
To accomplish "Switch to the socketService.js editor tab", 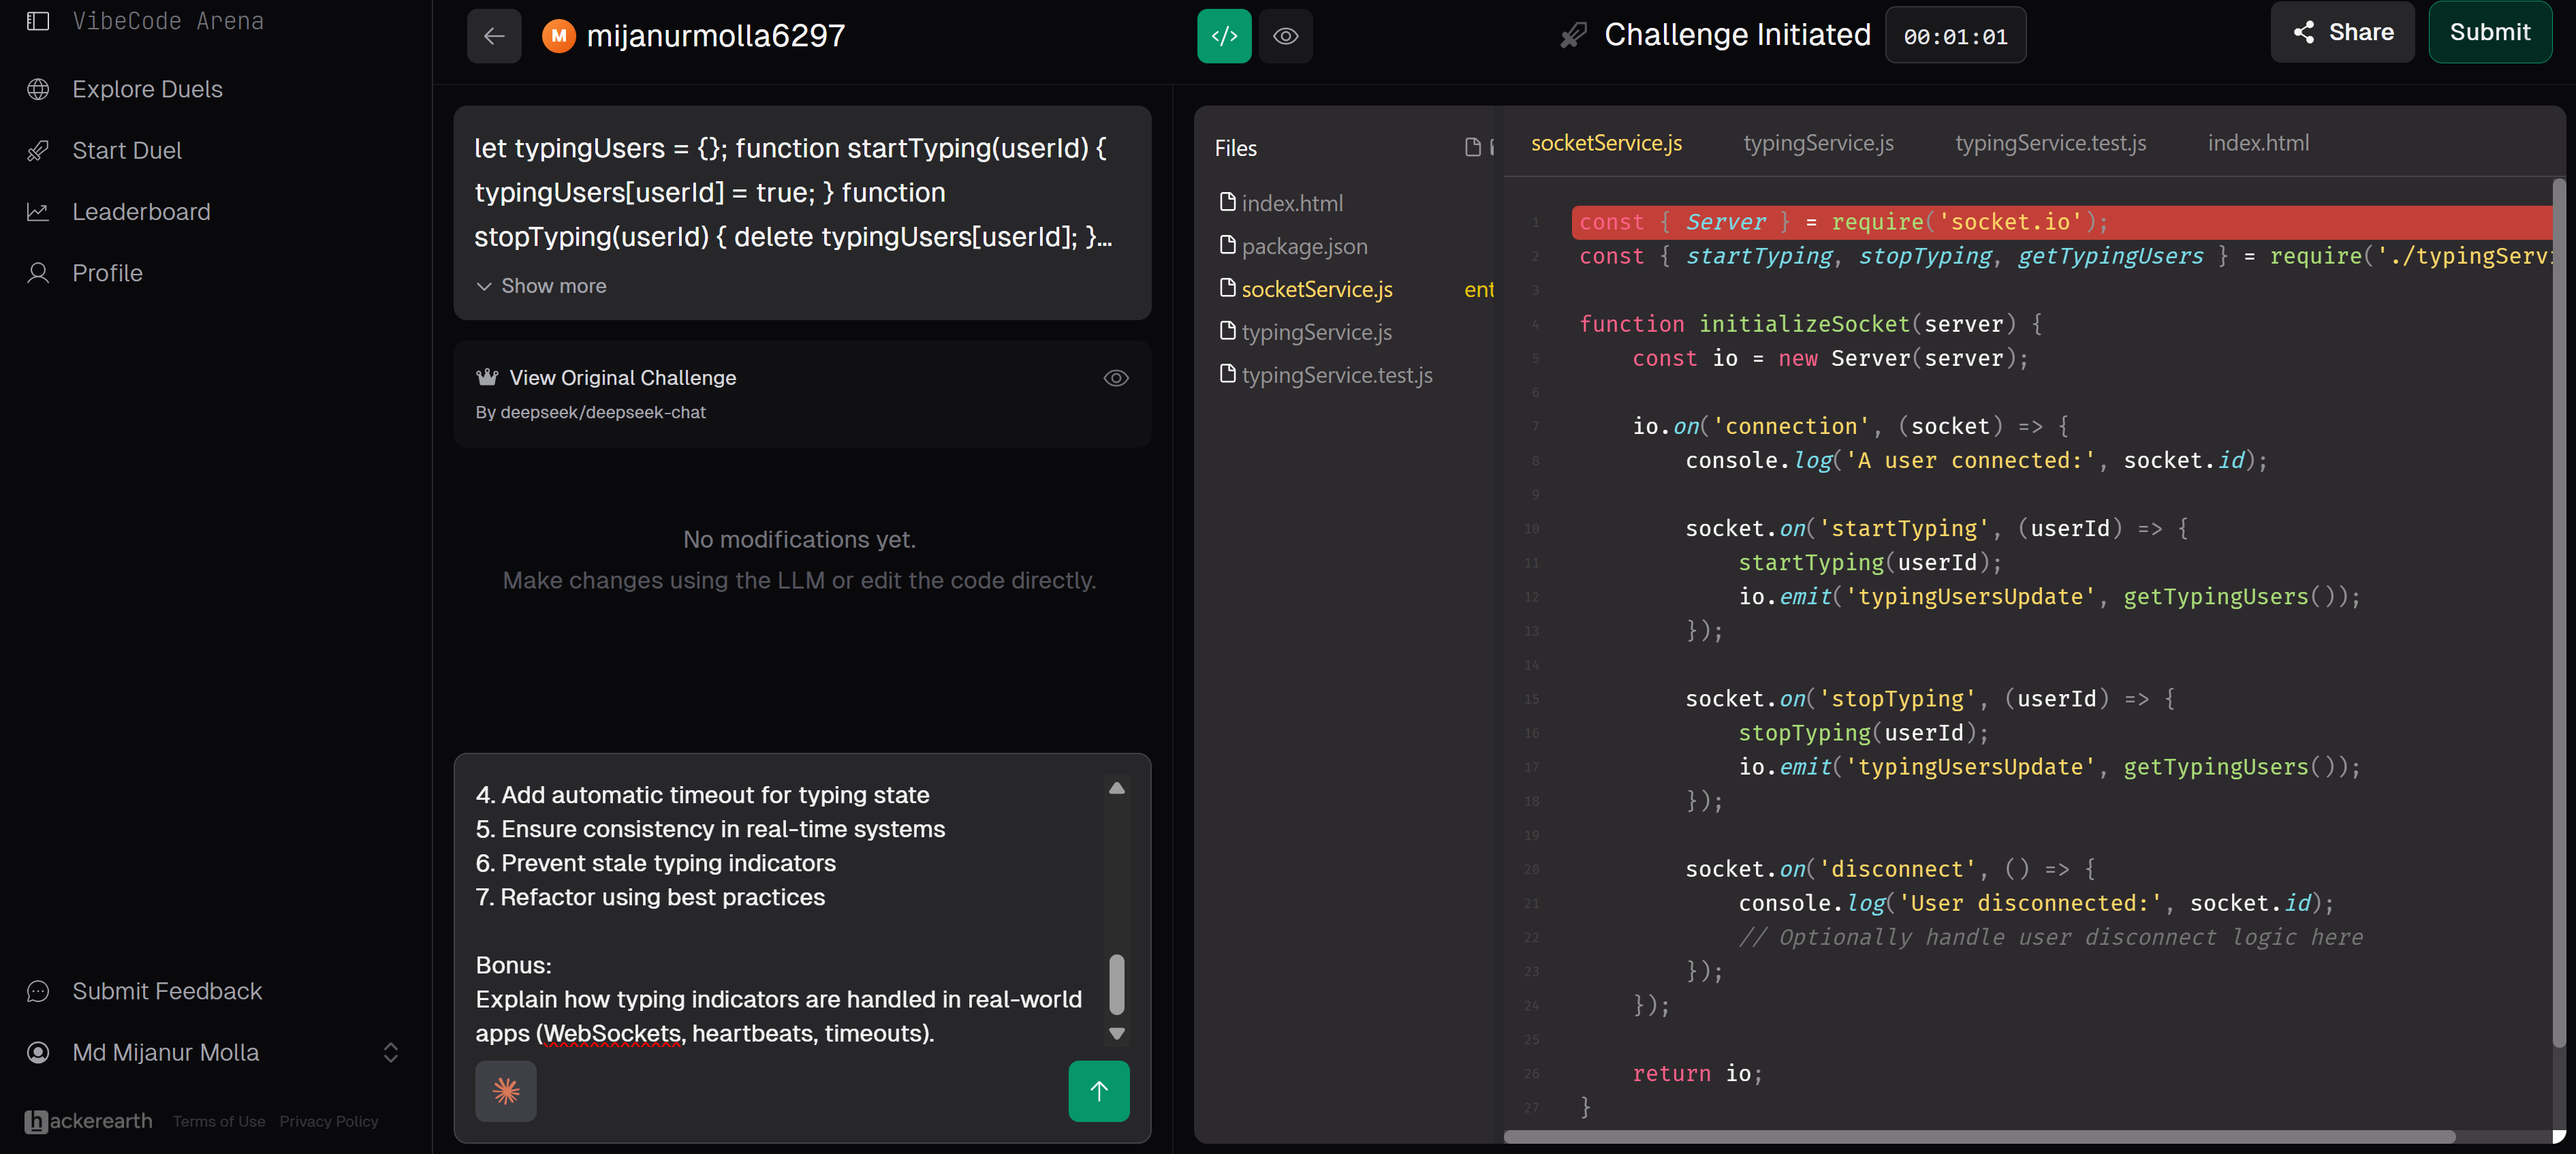I will [1606, 143].
